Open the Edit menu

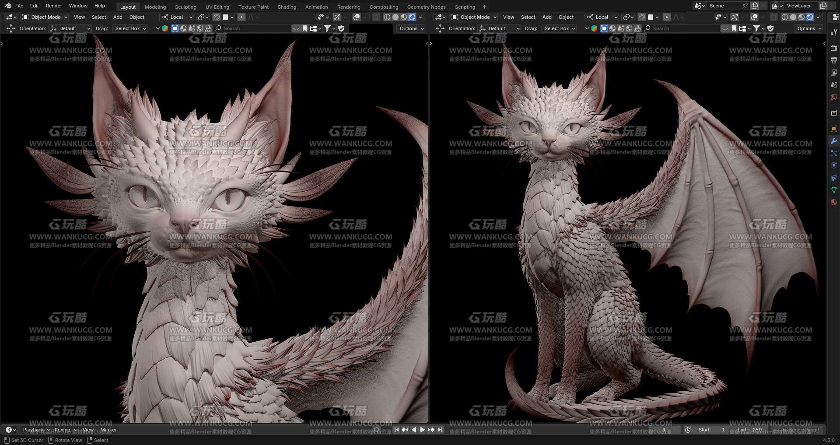tap(35, 6)
